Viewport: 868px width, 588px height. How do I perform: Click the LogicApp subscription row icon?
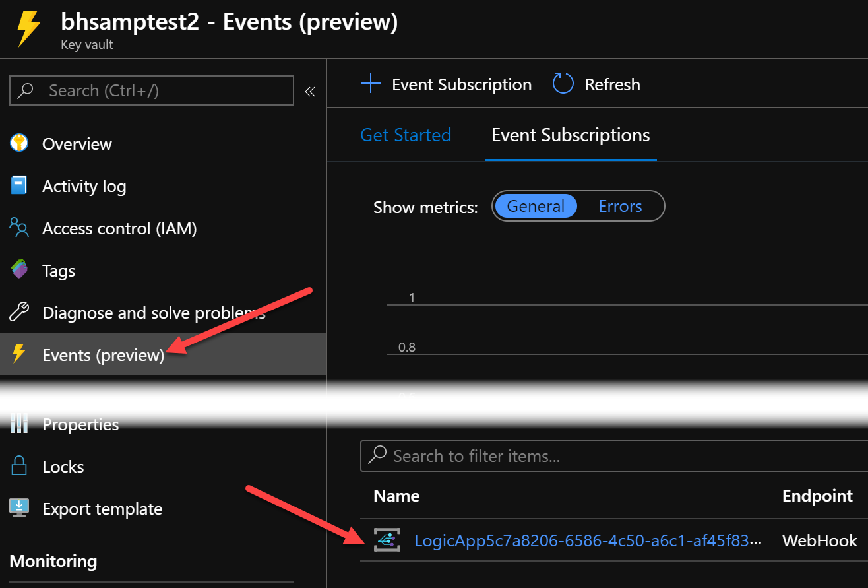(x=387, y=540)
